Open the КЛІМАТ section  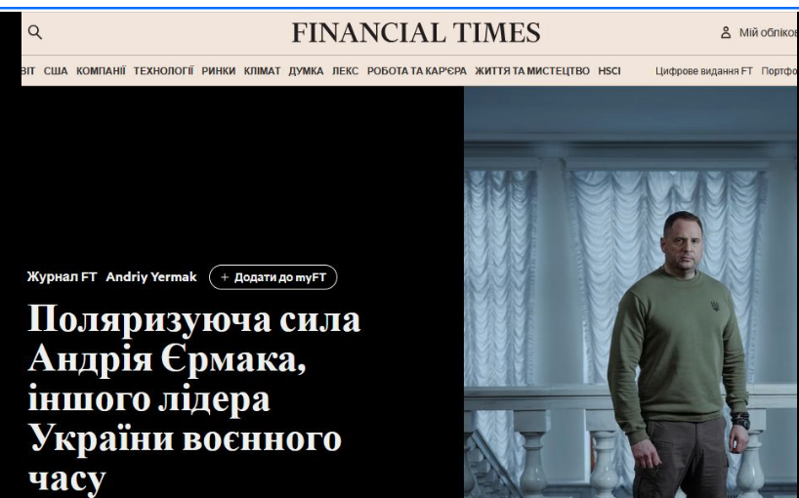pyautogui.click(x=262, y=70)
